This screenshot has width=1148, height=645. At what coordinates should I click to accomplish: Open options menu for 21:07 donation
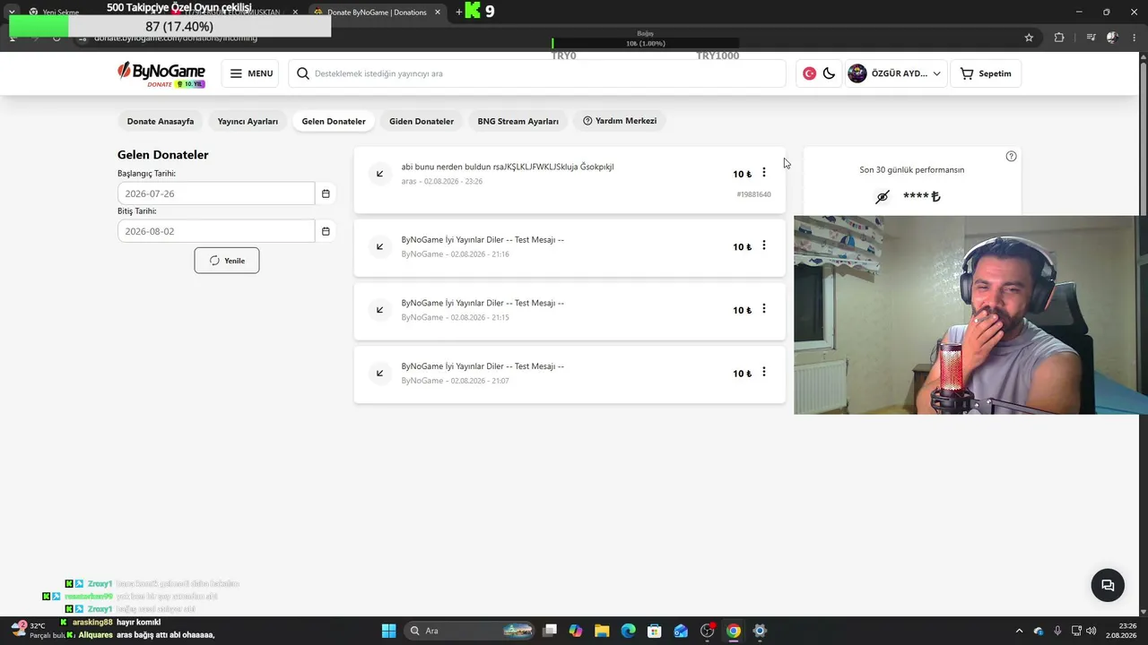click(x=764, y=373)
